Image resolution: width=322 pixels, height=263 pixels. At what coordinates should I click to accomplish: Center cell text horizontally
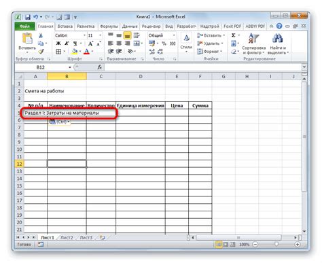click(x=119, y=43)
